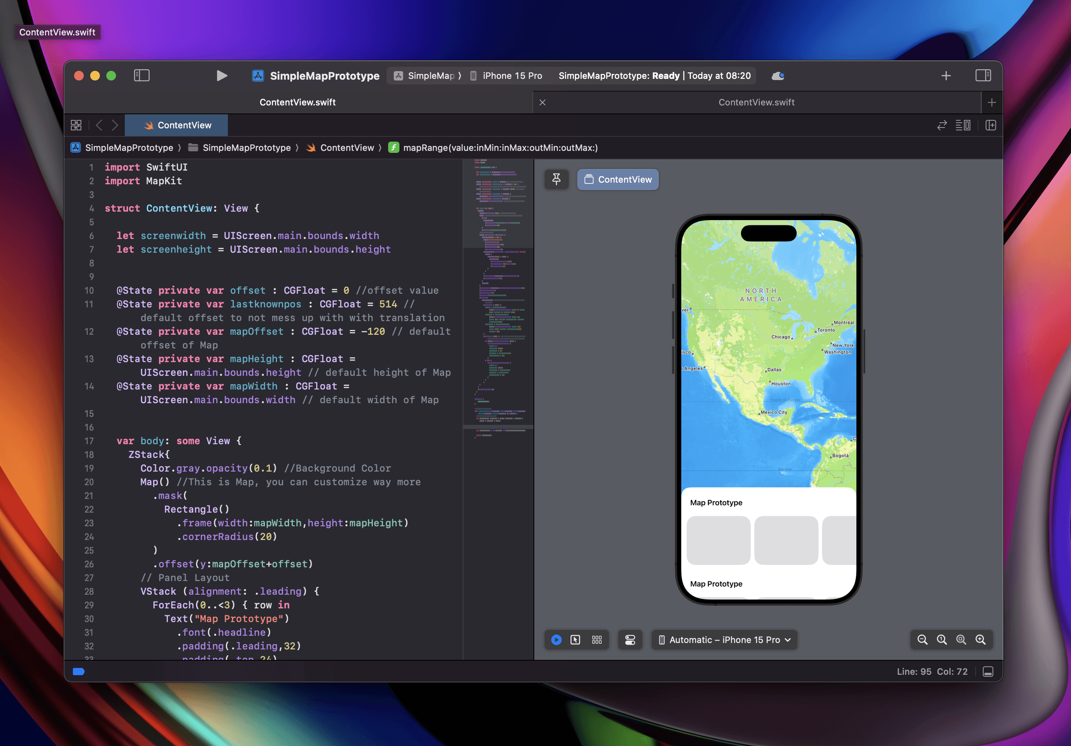Select the ContentView editor tab
The width and height of the screenshot is (1071, 746).
(177, 125)
